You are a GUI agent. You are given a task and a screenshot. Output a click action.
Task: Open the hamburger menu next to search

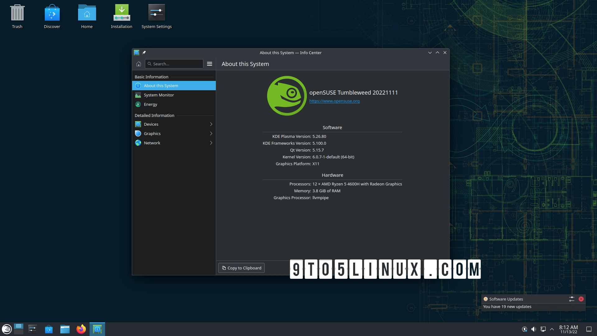[210, 64]
